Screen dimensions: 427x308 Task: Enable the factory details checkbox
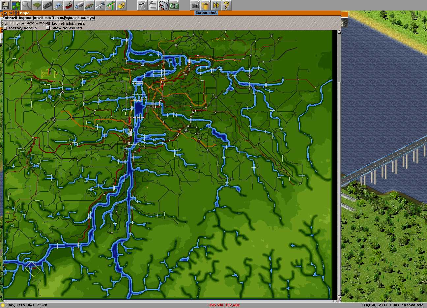[5, 28]
